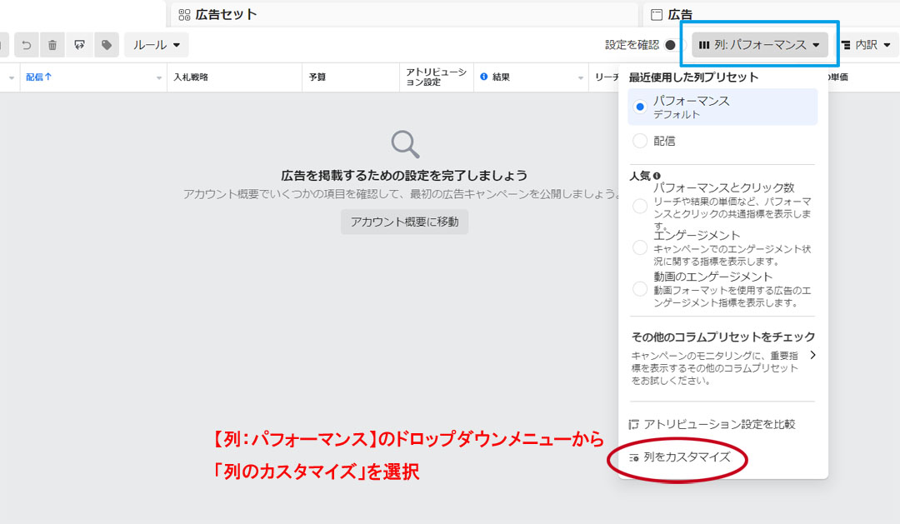Screen dimensions: 900x524
Task: Click the export/share icon beside trash
Action: (x=79, y=45)
